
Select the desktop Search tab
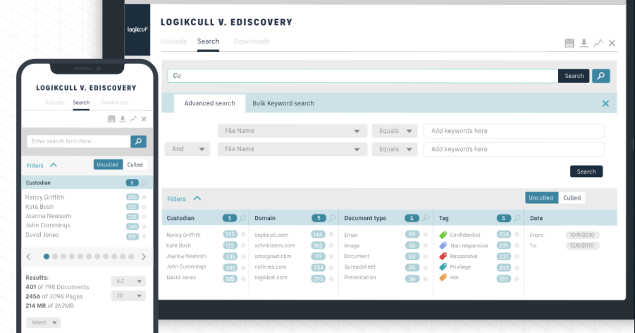[x=208, y=41]
